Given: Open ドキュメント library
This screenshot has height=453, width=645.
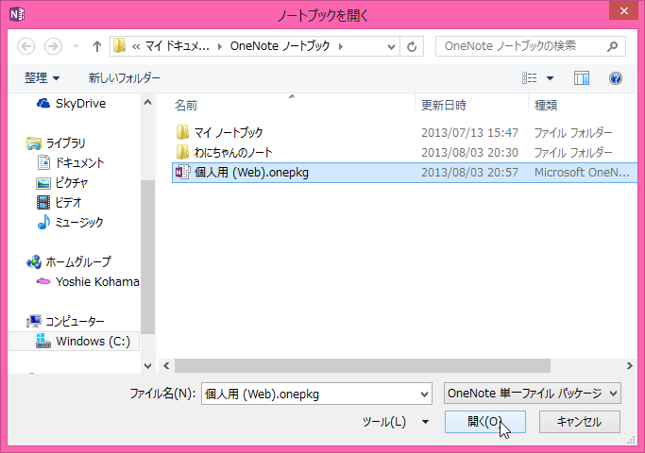Looking at the screenshot, I should coord(71,162).
